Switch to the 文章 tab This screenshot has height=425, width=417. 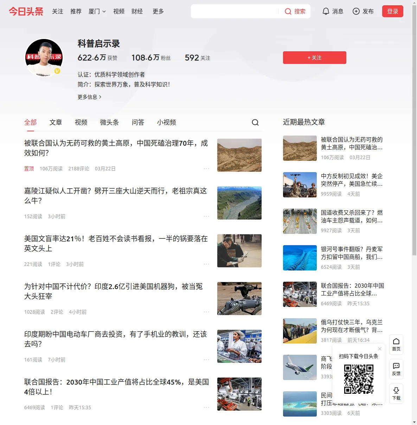click(56, 122)
